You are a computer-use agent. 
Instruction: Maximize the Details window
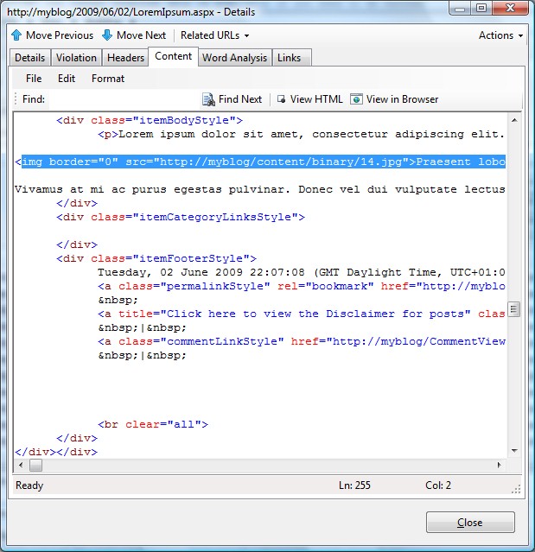click(x=481, y=8)
